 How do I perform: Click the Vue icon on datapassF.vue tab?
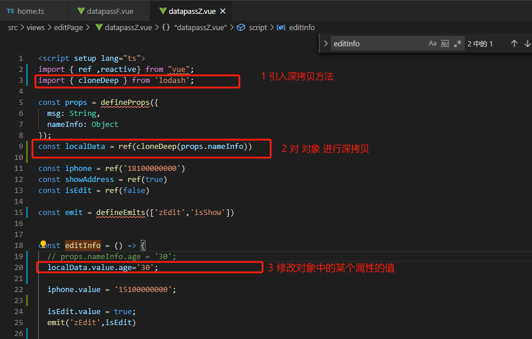[81, 11]
